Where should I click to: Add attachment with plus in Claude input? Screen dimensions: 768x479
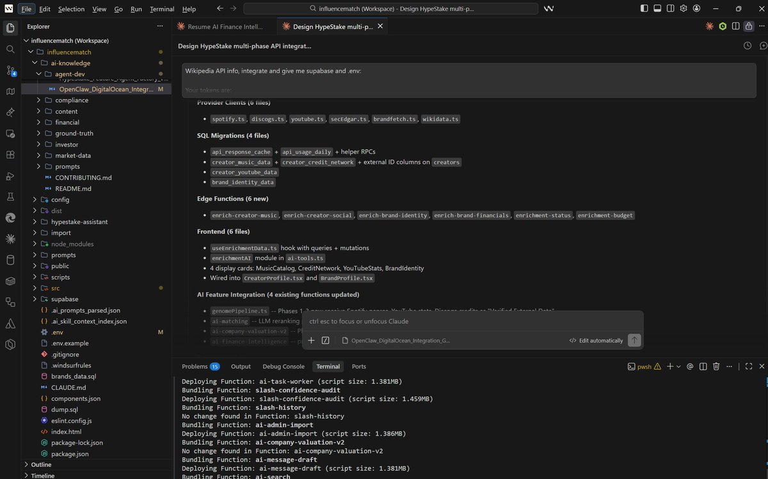[x=312, y=340]
